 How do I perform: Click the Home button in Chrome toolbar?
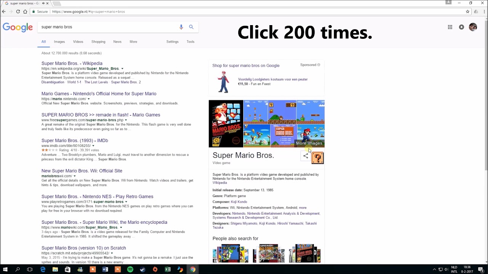click(25, 11)
